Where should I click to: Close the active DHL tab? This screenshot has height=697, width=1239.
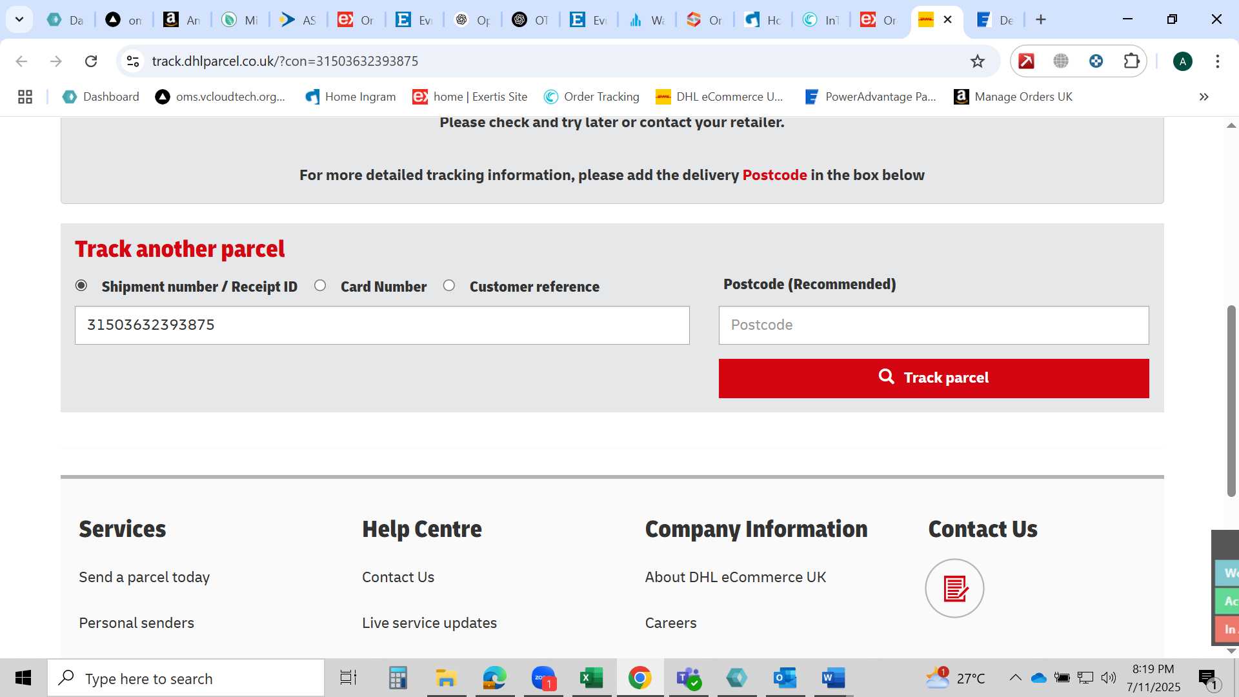click(x=947, y=19)
